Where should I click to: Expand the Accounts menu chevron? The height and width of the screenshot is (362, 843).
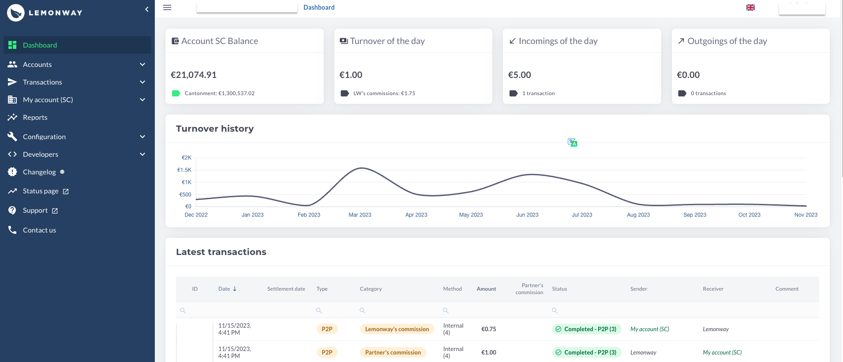tap(142, 64)
